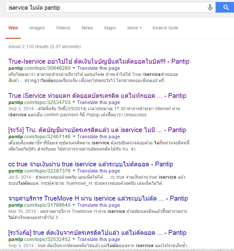This screenshot has height=251, width=234.
Task: Click the microphone voice search icon
Action: click(x=210, y=7)
